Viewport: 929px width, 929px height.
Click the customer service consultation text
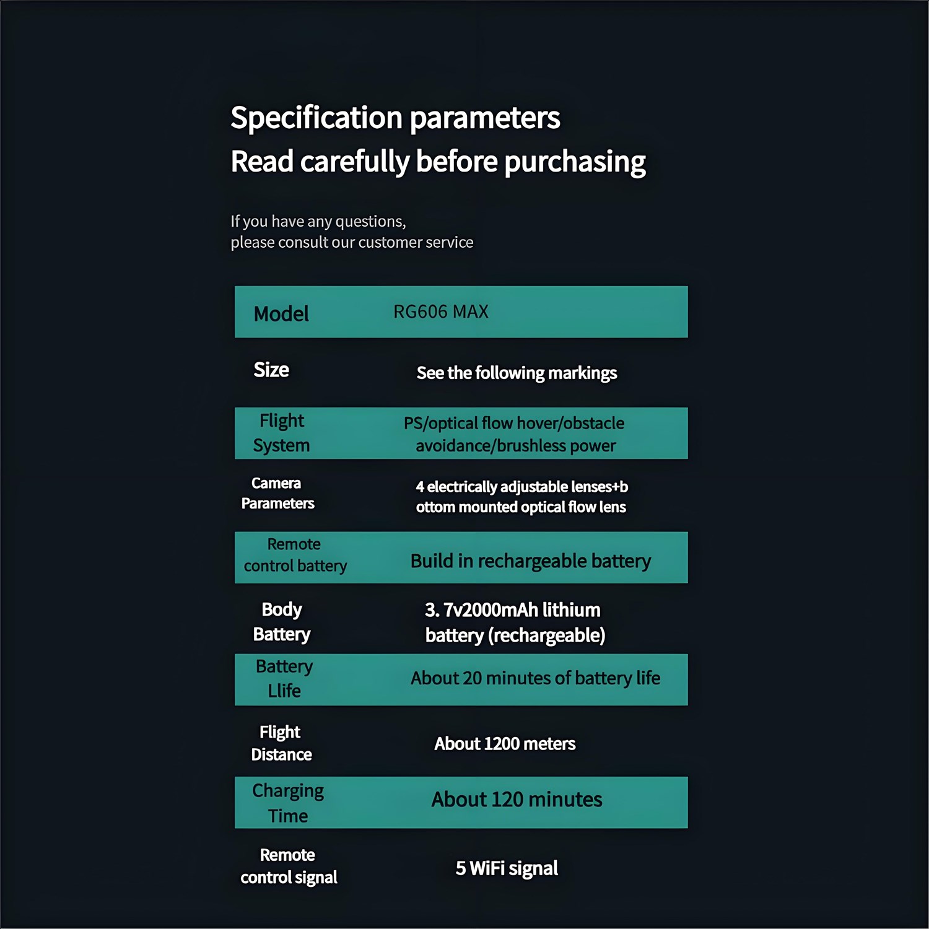(x=351, y=232)
